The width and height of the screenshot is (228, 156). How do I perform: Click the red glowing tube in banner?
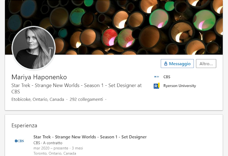pos(110,37)
